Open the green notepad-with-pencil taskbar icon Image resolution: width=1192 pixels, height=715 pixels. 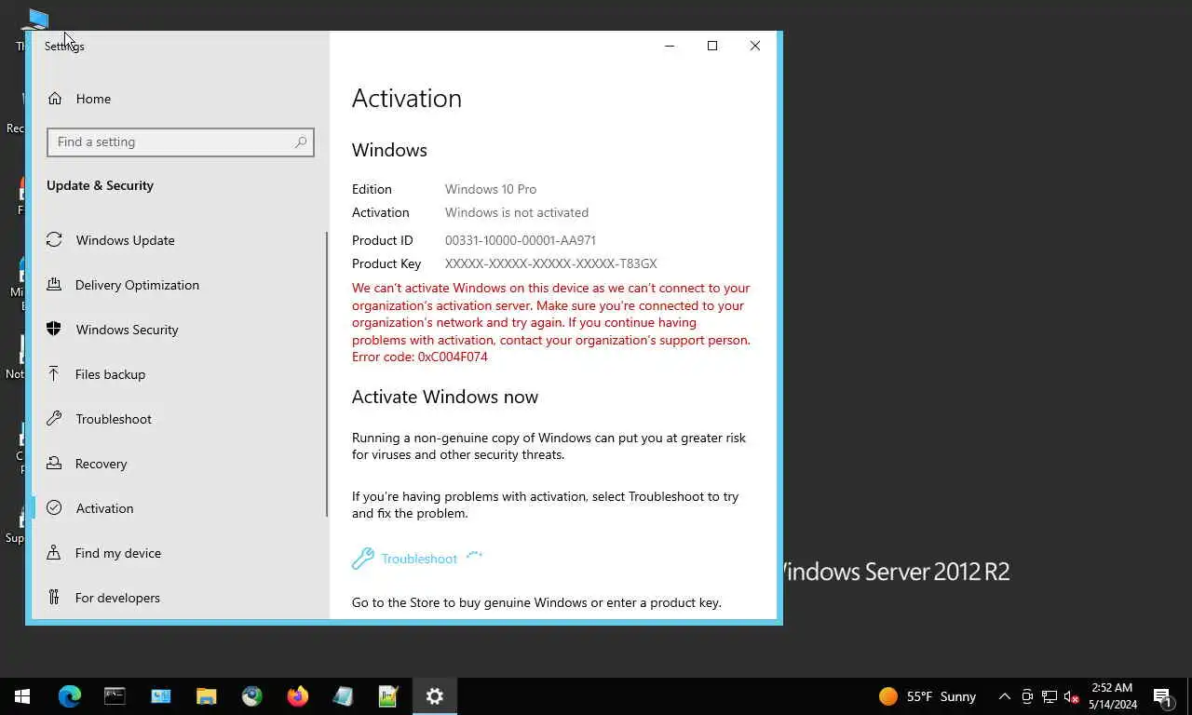(x=388, y=696)
